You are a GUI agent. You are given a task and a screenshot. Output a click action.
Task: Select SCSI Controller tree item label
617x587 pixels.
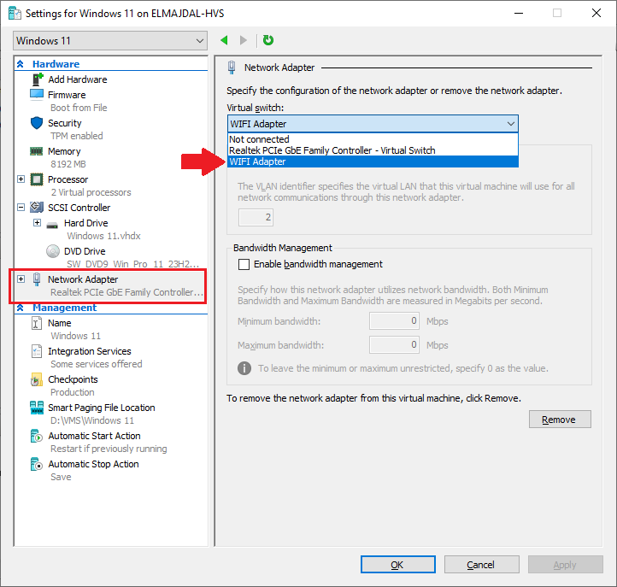79,208
